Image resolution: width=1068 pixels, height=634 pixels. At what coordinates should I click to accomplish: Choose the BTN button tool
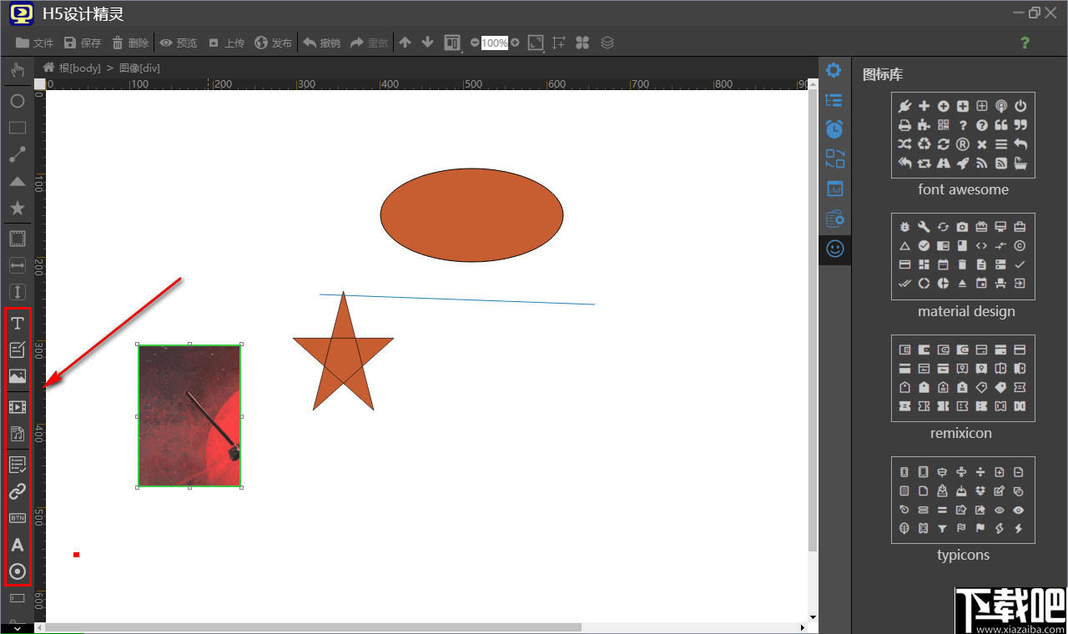[17, 517]
